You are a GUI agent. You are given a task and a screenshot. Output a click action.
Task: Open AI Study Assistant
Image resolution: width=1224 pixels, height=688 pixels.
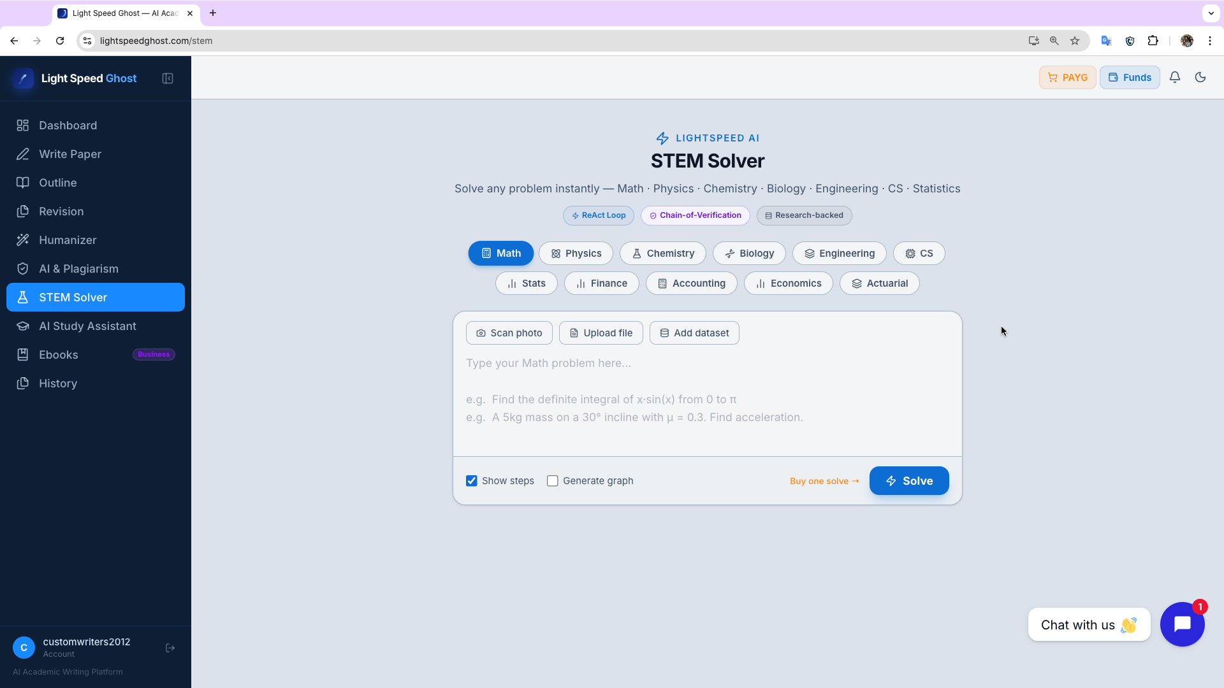(x=96, y=326)
